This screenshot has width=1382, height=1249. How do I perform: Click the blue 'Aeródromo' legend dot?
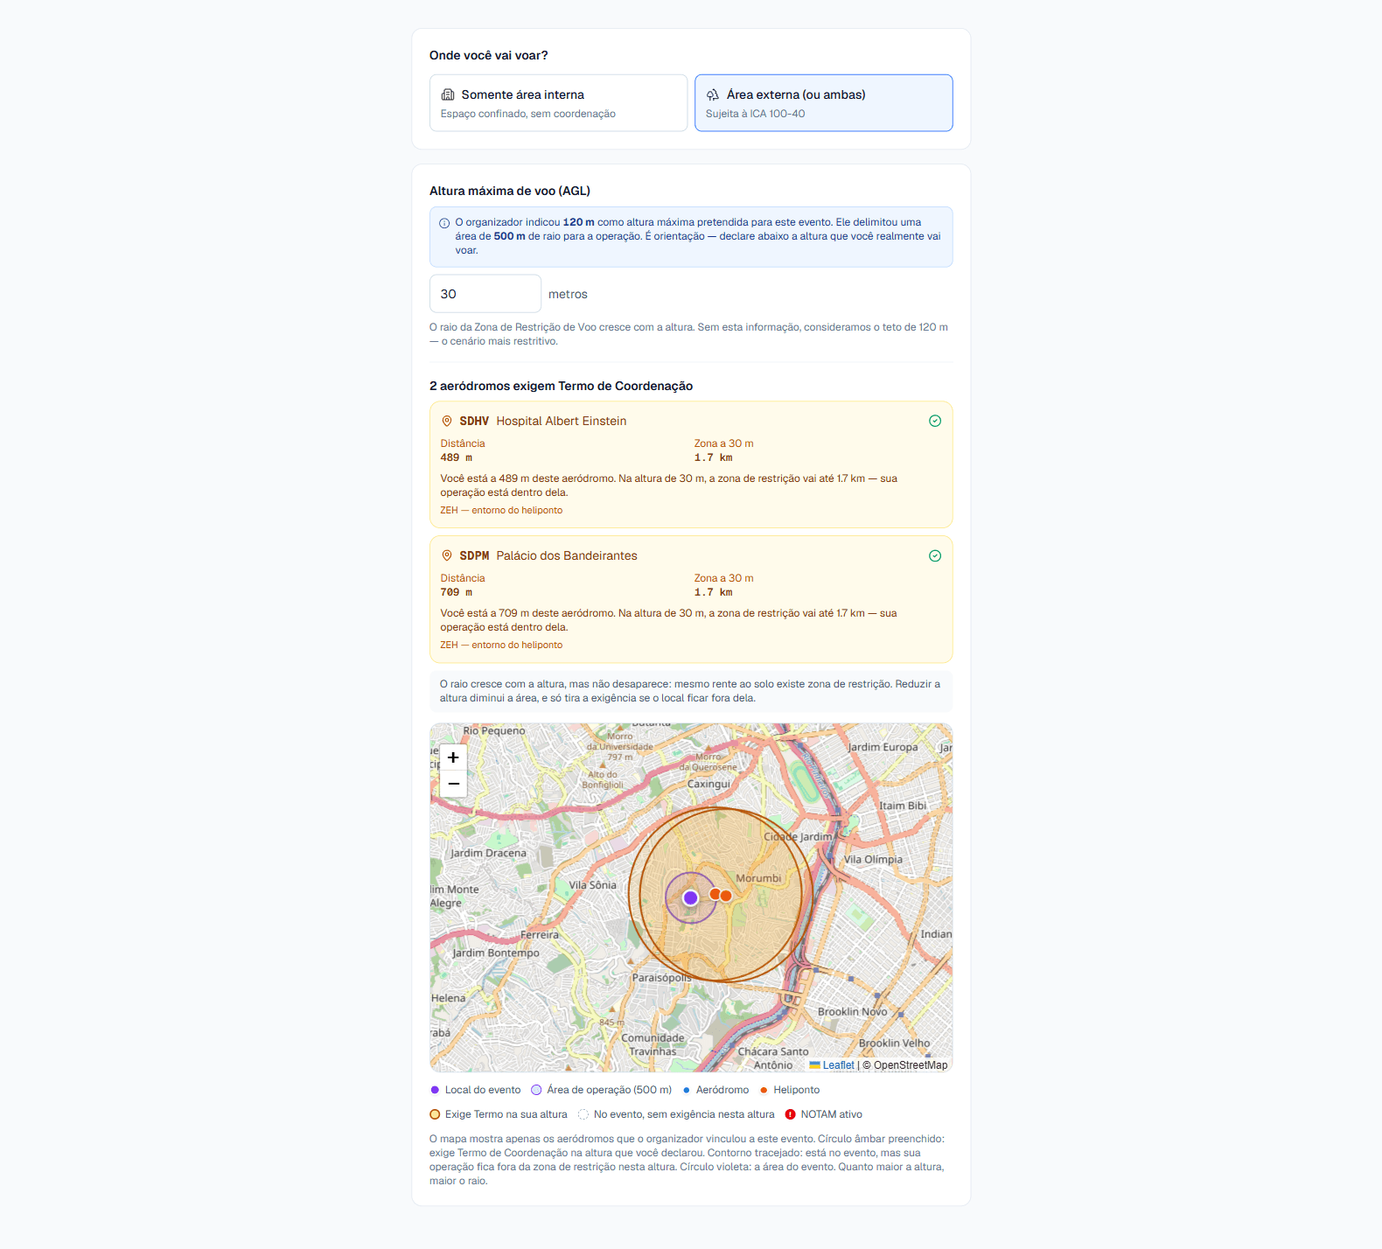687,1090
